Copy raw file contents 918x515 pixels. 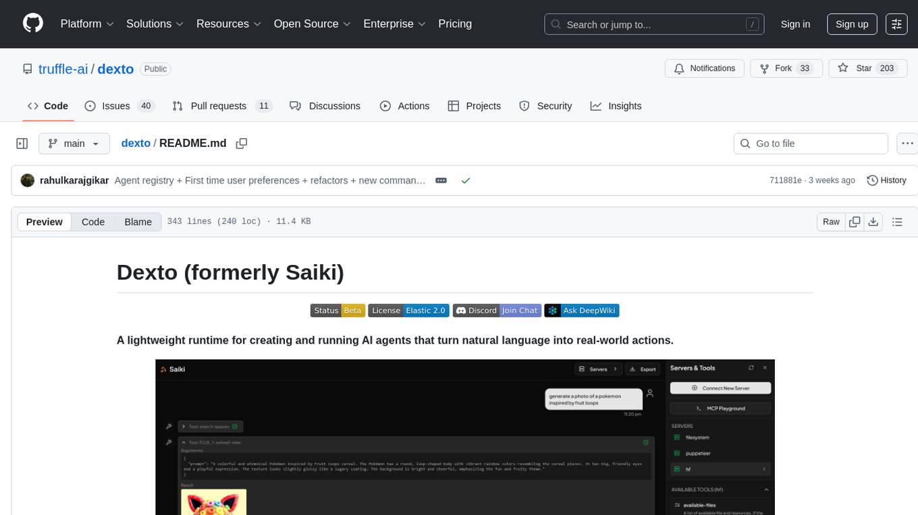[855, 222]
